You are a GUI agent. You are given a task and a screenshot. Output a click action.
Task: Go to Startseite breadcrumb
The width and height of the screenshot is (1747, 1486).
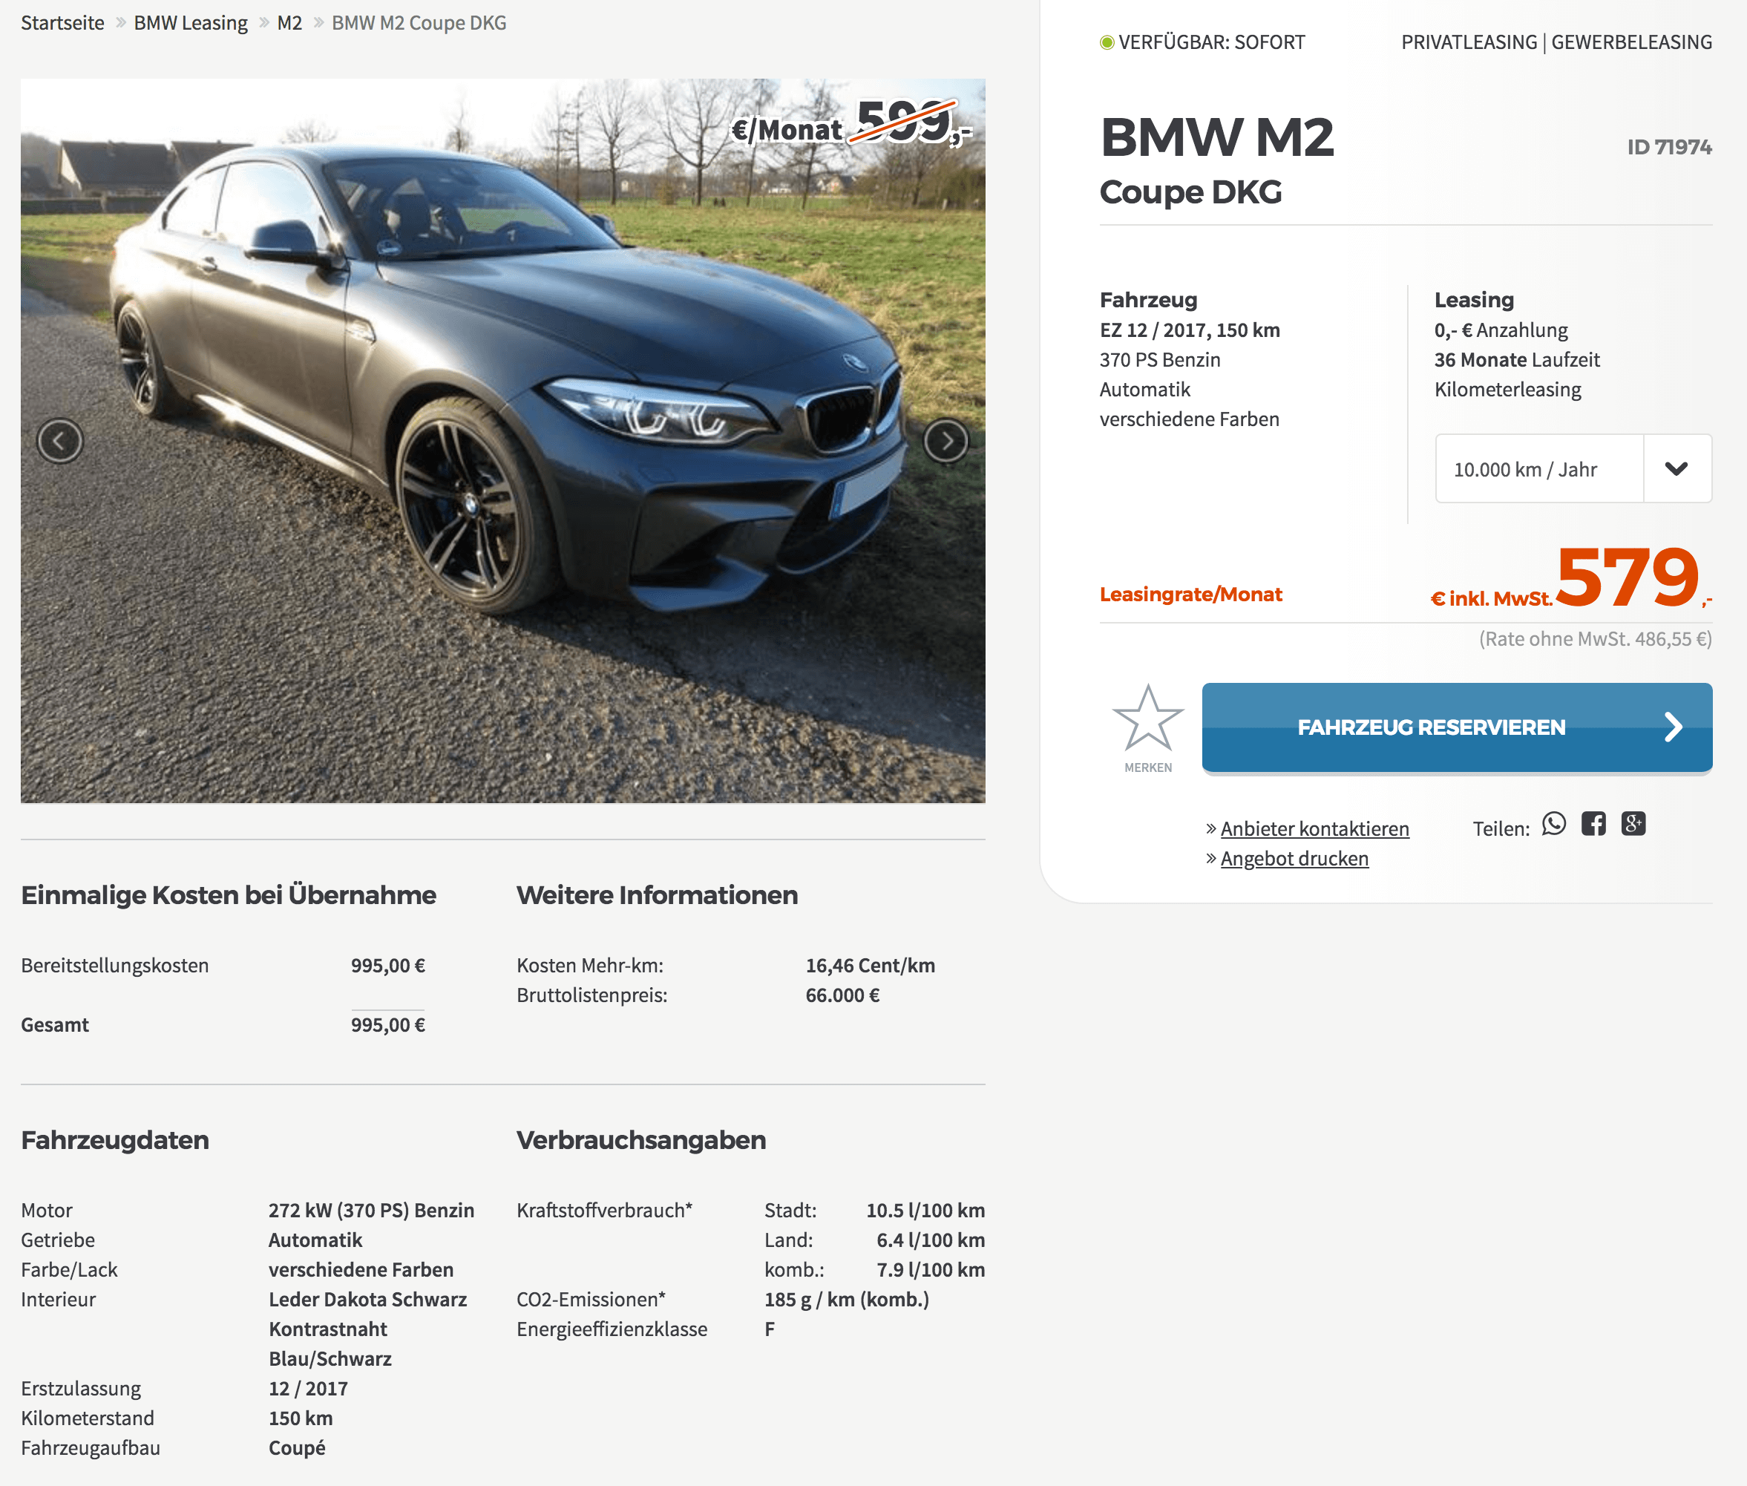[62, 23]
